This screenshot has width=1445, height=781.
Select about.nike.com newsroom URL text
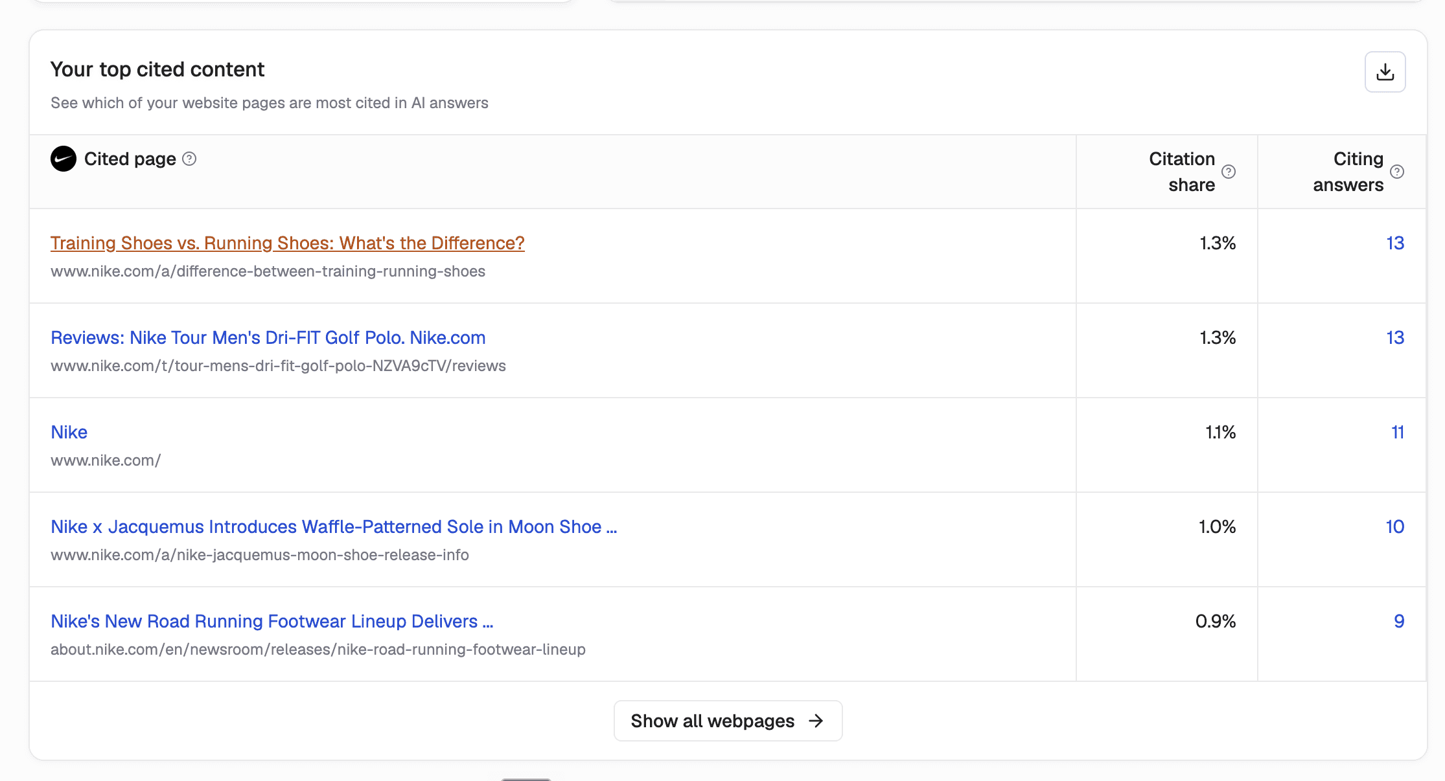(318, 650)
